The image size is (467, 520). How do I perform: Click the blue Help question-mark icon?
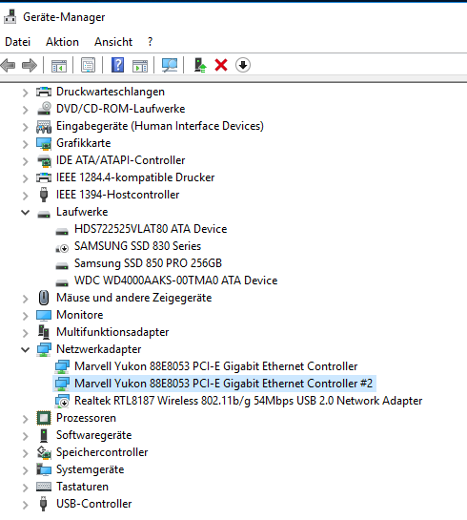click(117, 65)
